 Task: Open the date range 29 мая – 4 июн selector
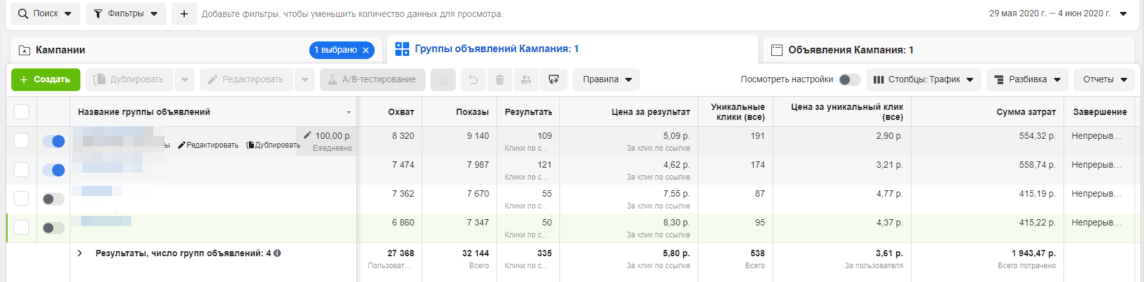pyautogui.click(x=1057, y=14)
